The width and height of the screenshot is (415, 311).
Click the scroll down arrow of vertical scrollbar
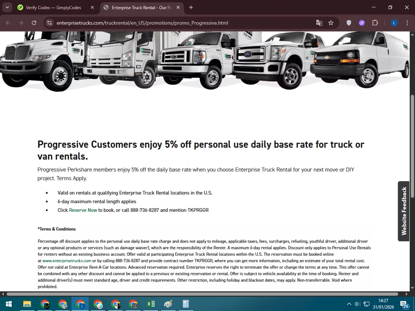pyautogui.click(x=413, y=288)
